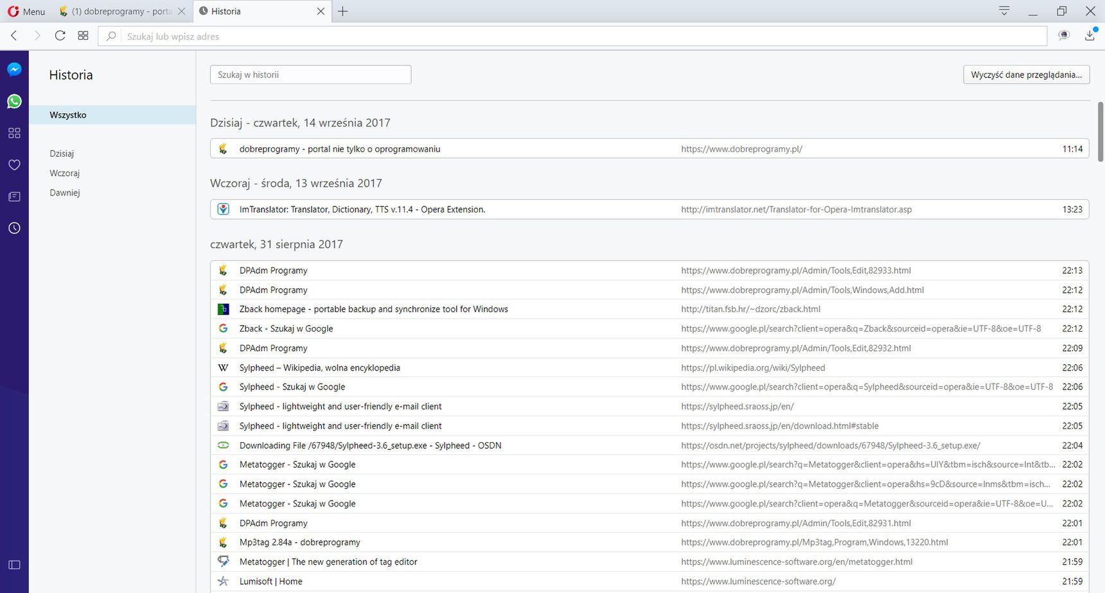Click the Lumisoft star favicon
Image resolution: width=1105 pixels, height=593 pixels.
(223, 581)
